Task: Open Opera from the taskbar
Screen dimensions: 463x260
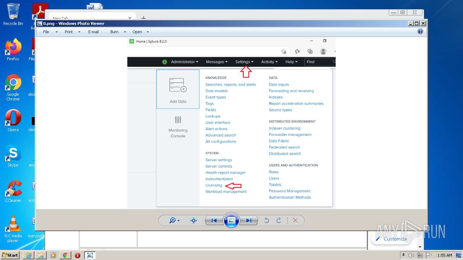Action: click(x=77, y=255)
